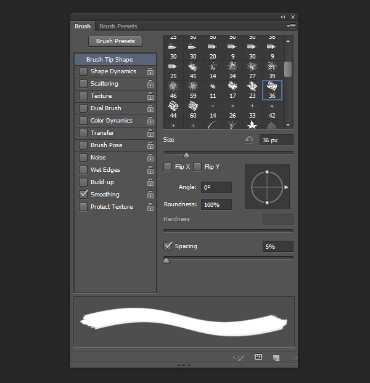Pick the size 59 spatter brush tip

pos(193,87)
